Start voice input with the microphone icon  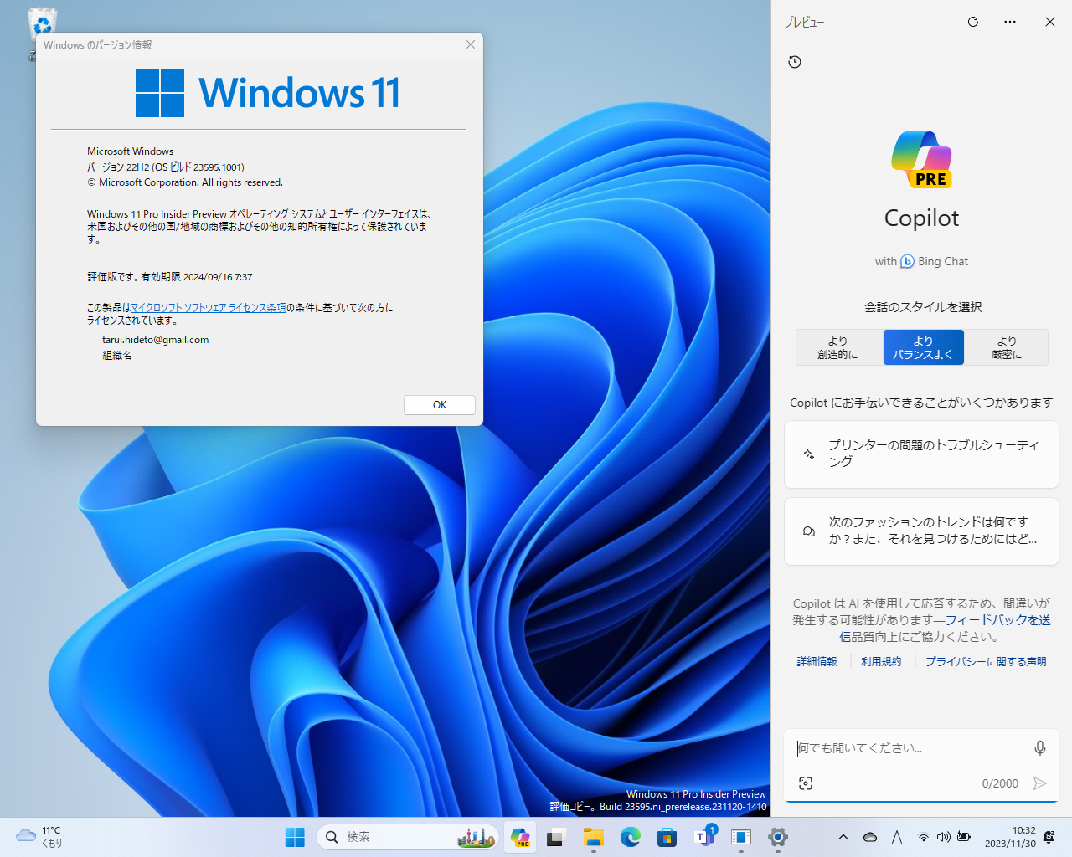[x=1039, y=747]
